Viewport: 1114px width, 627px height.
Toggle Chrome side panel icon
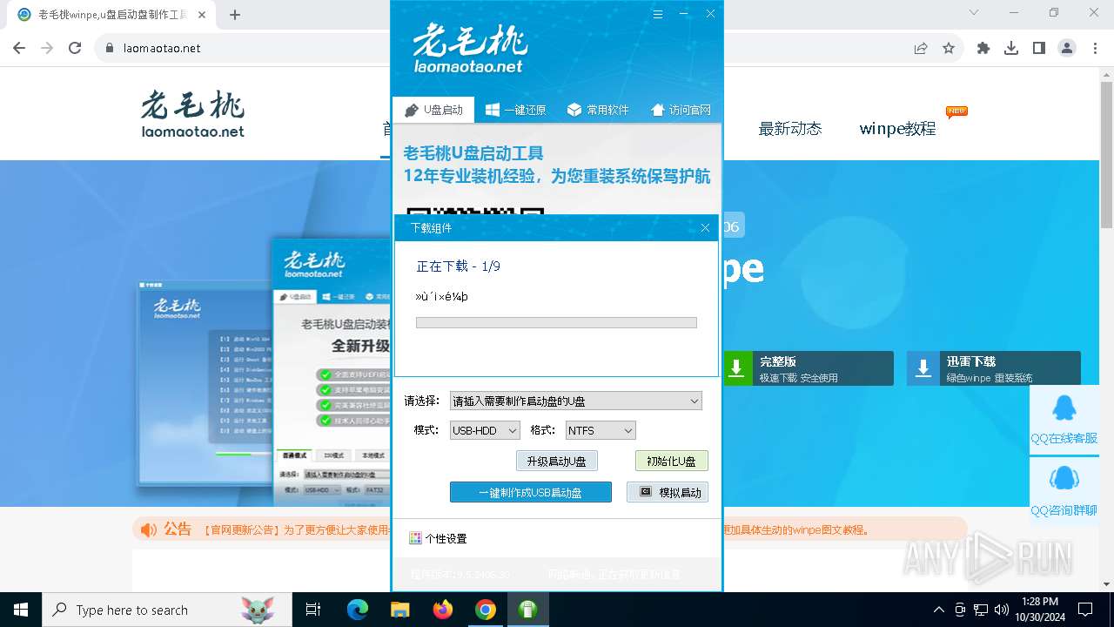pos(1039,48)
